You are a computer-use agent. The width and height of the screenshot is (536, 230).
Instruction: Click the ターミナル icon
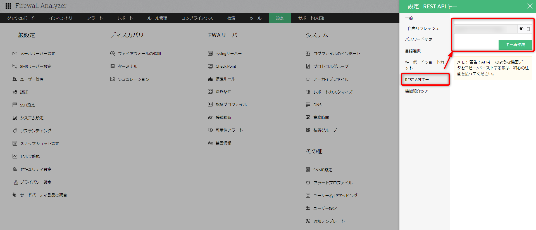[113, 66]
